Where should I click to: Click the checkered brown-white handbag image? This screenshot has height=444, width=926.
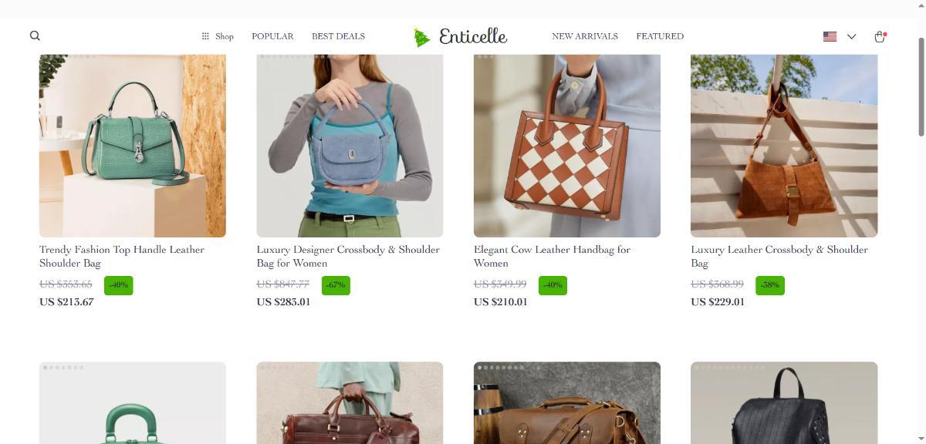(x=567, y=146)
